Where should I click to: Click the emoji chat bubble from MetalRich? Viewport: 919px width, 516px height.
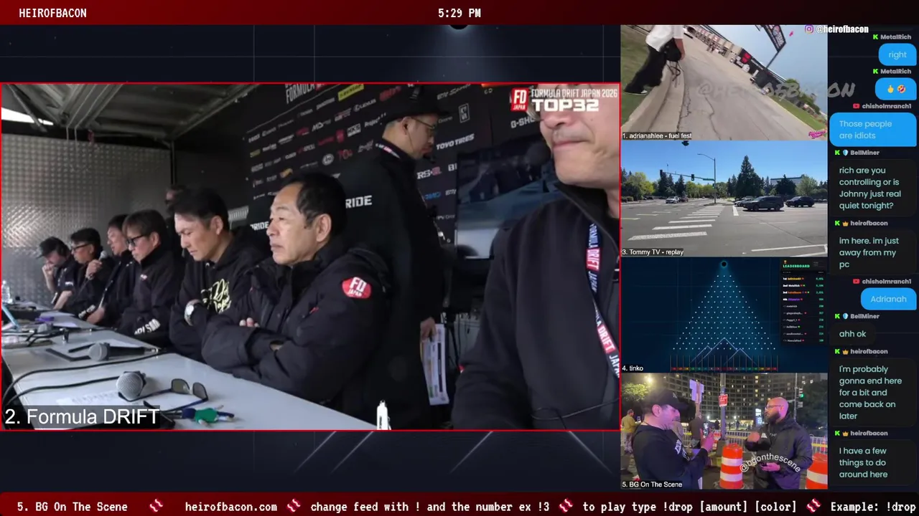coord(895,89)
